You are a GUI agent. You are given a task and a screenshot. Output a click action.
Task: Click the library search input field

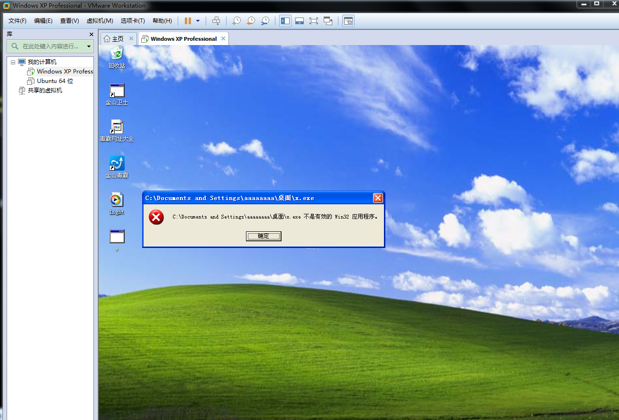click(50, 46)
